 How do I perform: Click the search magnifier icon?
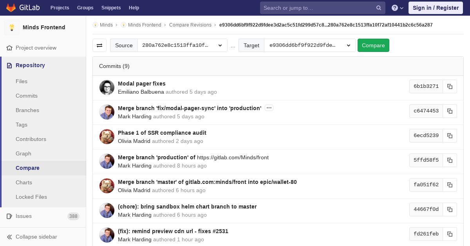tap(379, 8)
